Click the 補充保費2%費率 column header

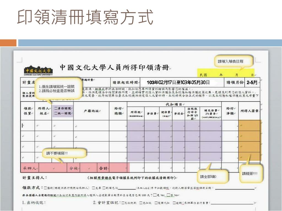tap(211, 113)
